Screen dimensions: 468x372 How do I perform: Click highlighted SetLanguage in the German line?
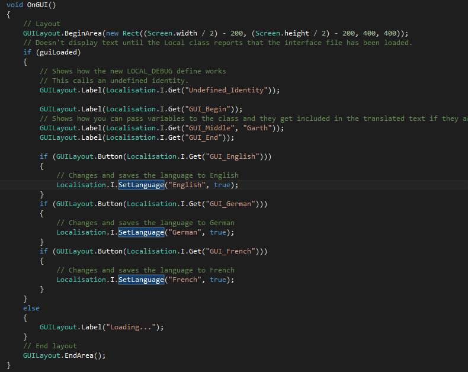141,232
